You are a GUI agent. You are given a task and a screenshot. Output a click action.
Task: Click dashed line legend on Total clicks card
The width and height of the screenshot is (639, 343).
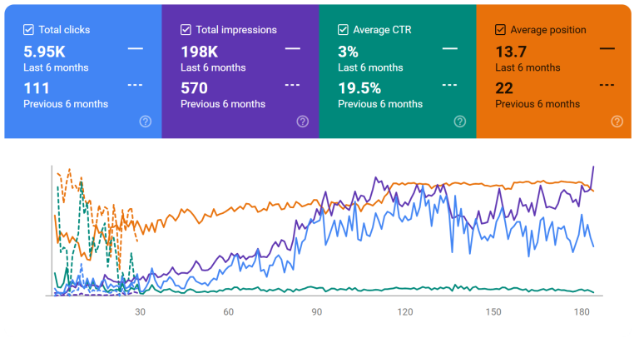[x=136, y=85]
